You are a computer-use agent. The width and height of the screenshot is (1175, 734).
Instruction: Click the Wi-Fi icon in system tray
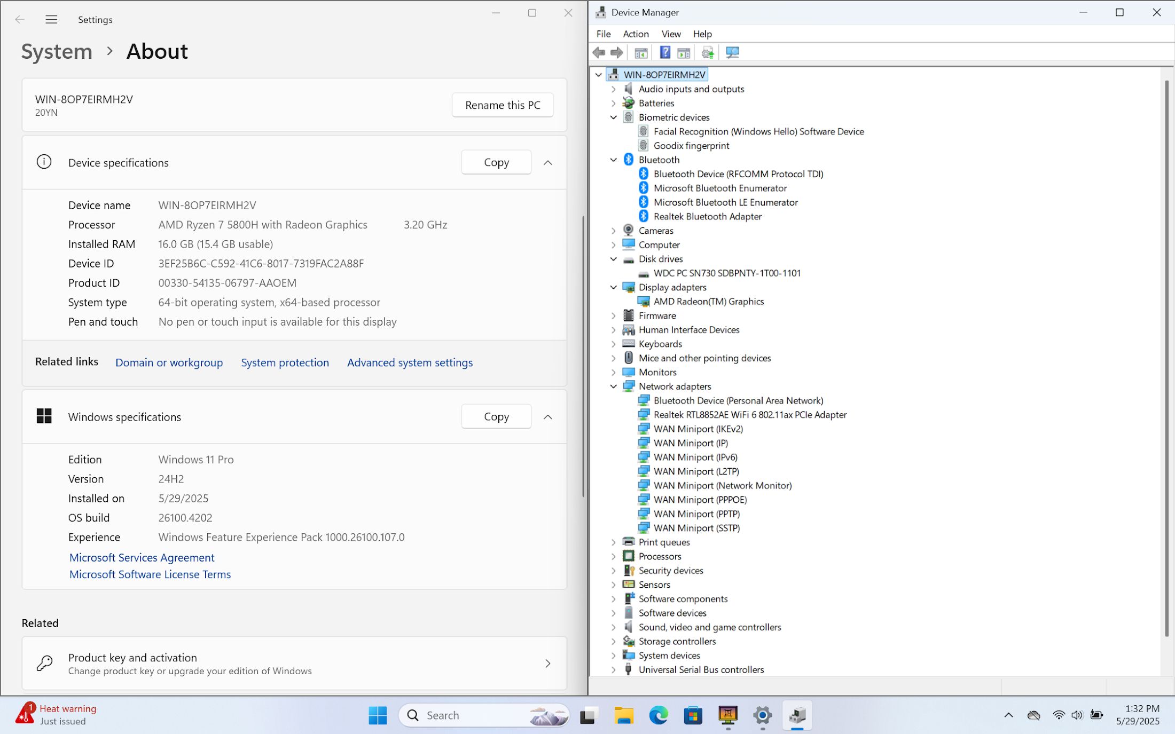pos(1058,715)
